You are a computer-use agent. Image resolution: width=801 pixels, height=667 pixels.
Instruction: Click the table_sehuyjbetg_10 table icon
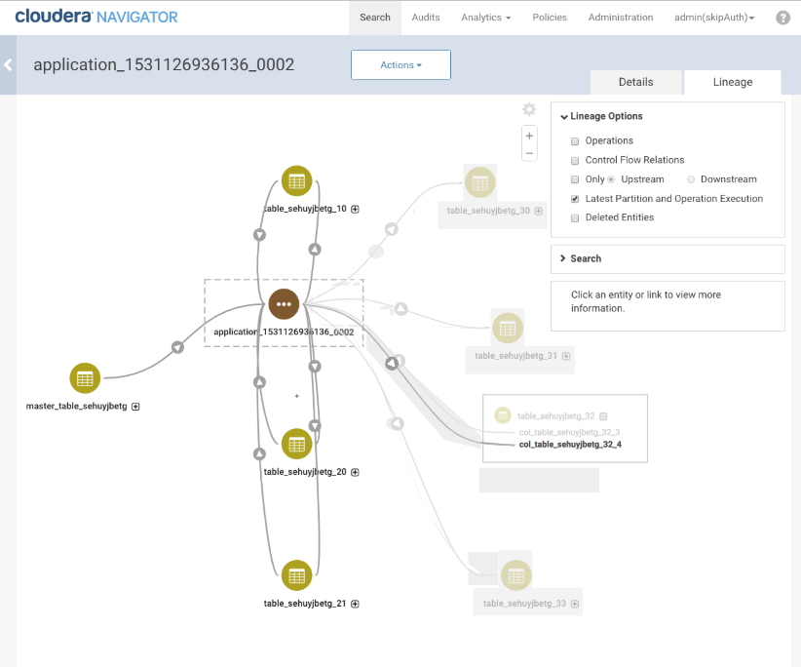[297, 180]
